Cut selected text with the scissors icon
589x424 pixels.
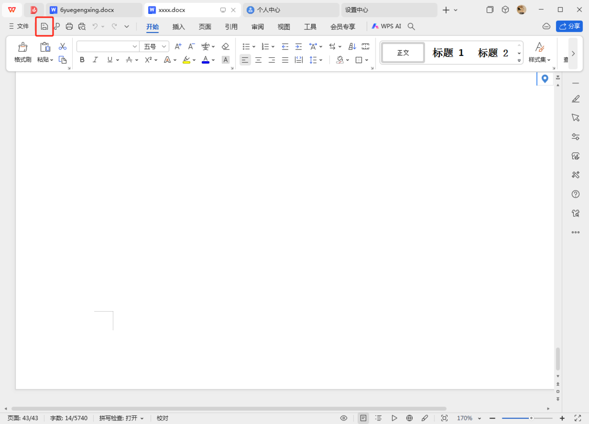tap(62, 46)
